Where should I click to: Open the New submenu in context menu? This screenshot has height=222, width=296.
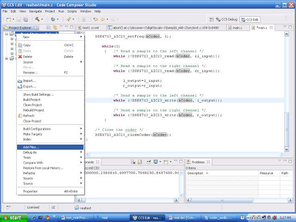50,37
